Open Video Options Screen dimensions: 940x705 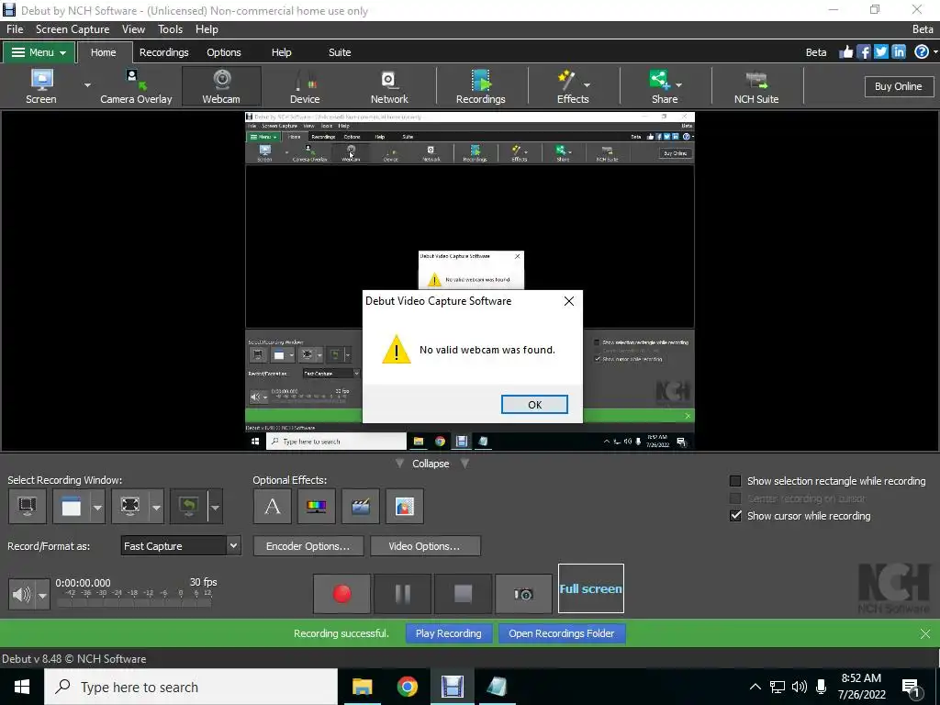tap(424, 546)
